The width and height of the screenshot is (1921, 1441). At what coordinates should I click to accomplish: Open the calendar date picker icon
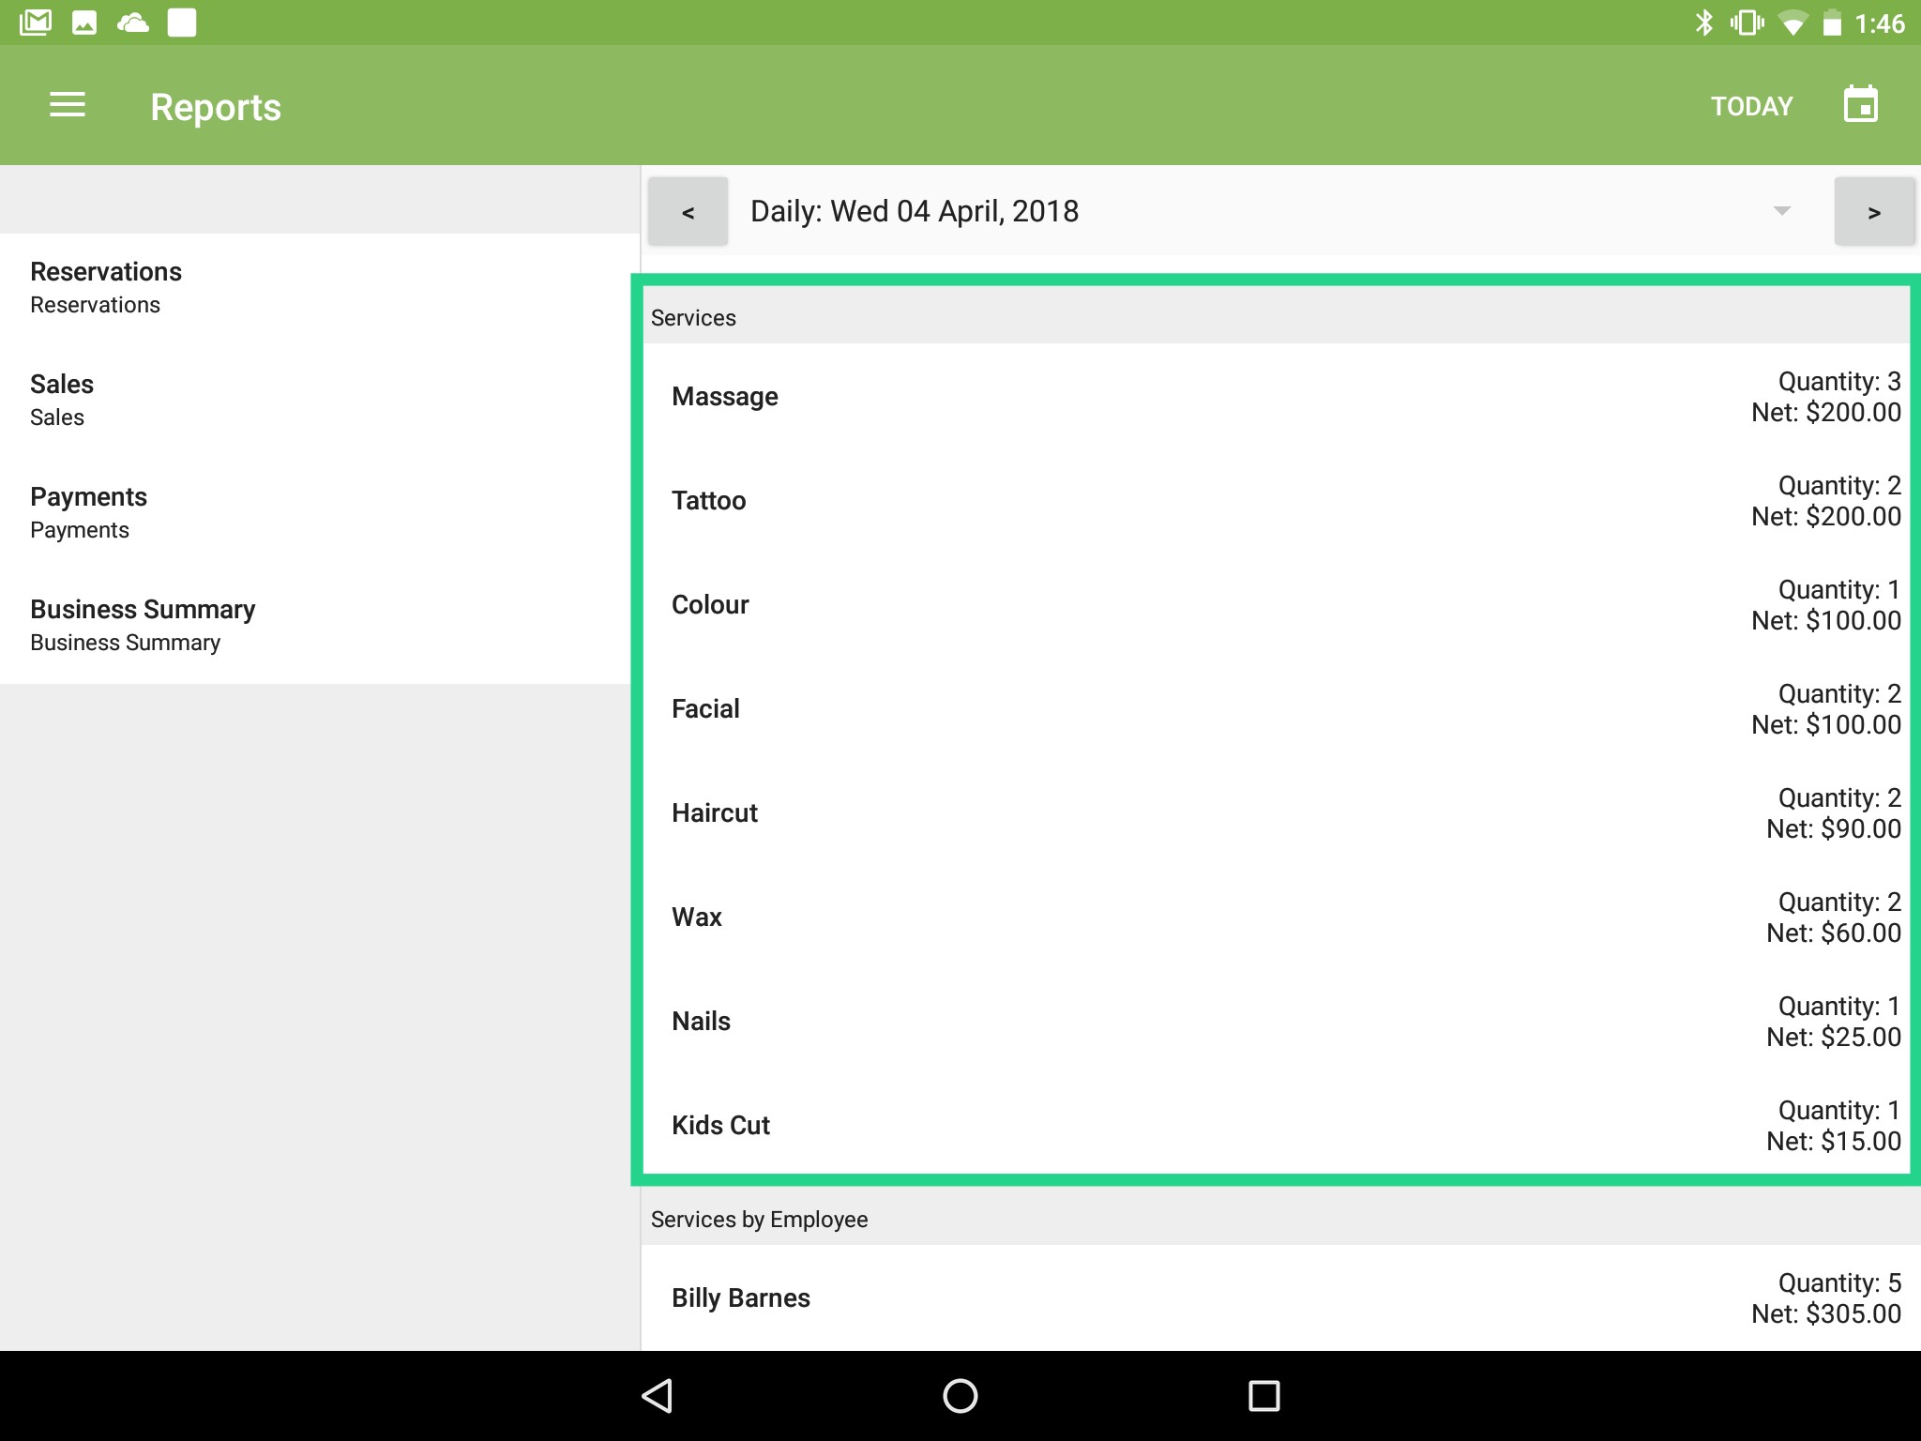(1860, 104)
